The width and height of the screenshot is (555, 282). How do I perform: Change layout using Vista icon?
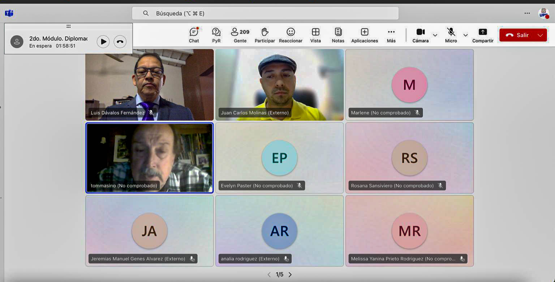tap(315, 35)
